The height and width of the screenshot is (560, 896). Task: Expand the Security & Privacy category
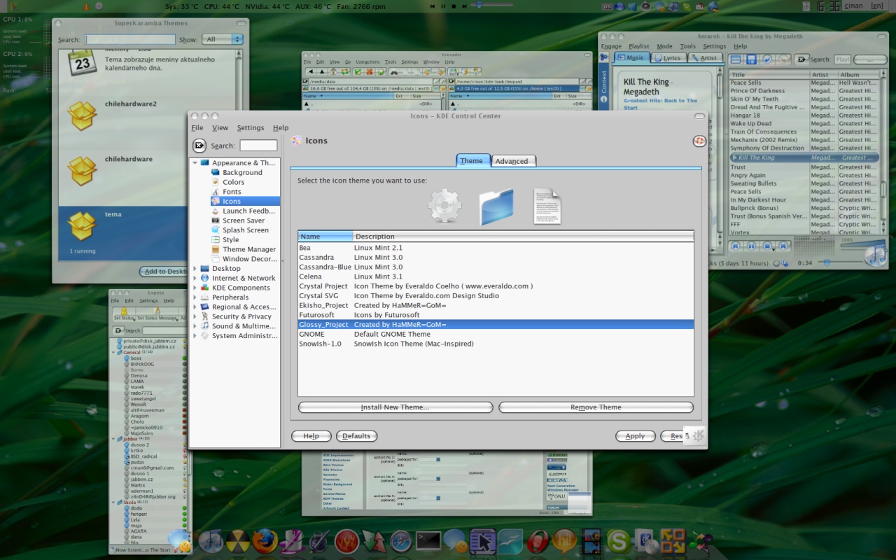[195, 316]
